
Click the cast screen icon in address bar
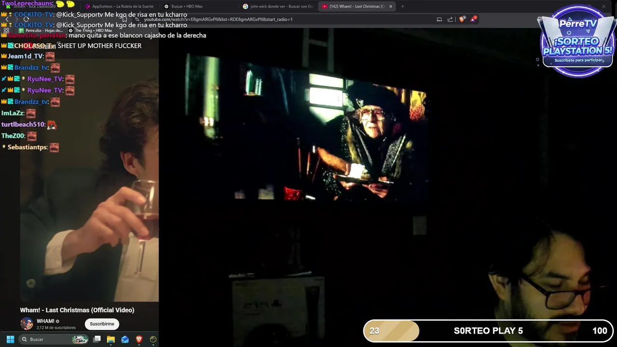pos(439,19)
